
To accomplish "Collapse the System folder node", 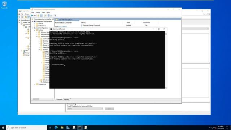I will tap(39, 50).
